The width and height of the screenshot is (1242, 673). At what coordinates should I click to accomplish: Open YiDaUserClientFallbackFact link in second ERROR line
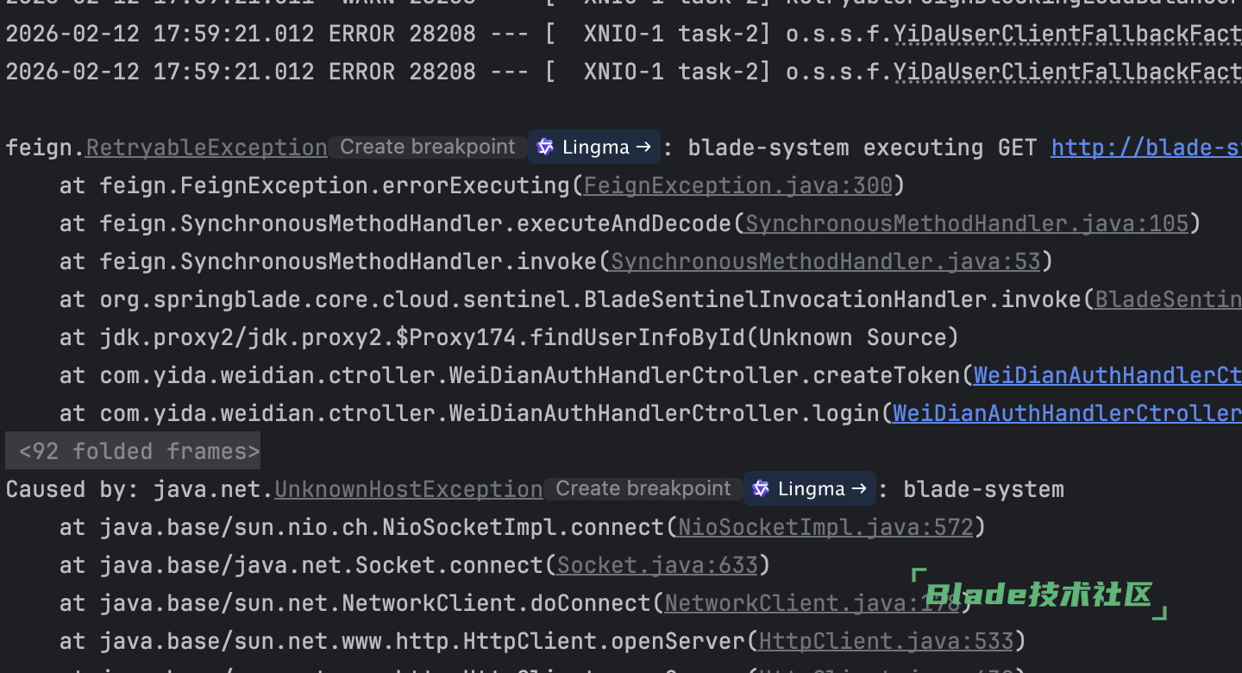[1067, 72]
